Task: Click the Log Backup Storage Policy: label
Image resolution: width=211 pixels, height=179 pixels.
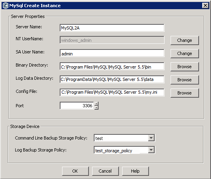Action: coord(41,150)
